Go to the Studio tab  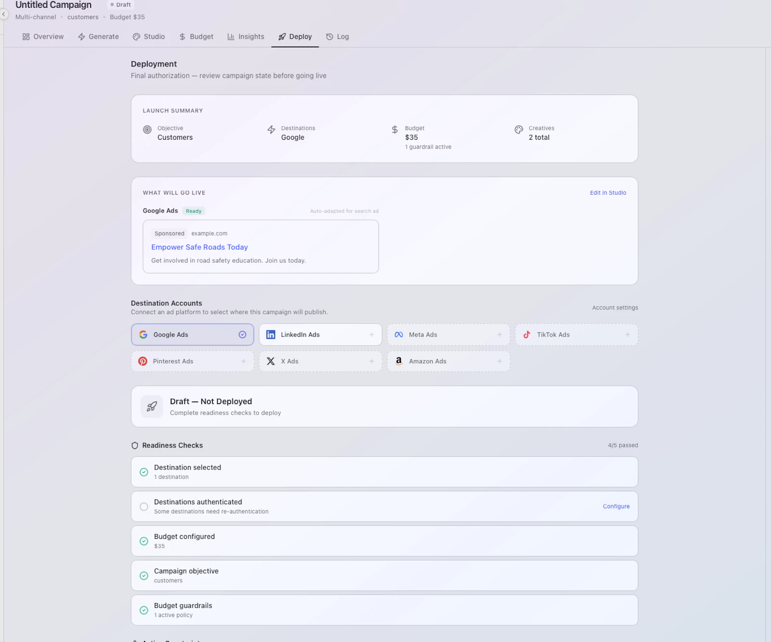[149, 37]
